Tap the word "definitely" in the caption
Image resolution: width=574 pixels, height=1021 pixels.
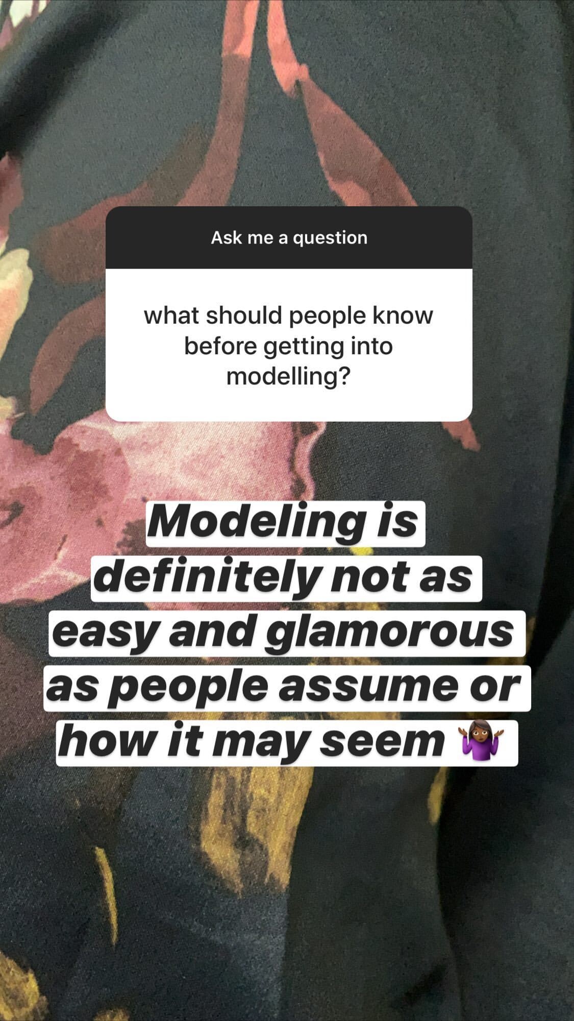click(207, 577)
